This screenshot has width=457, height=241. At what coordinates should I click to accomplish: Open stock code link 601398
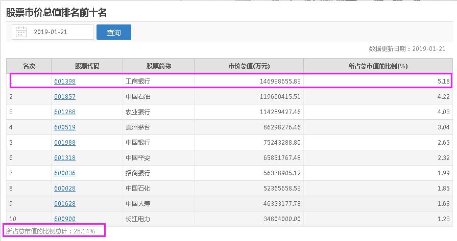[x=65, y=82]
